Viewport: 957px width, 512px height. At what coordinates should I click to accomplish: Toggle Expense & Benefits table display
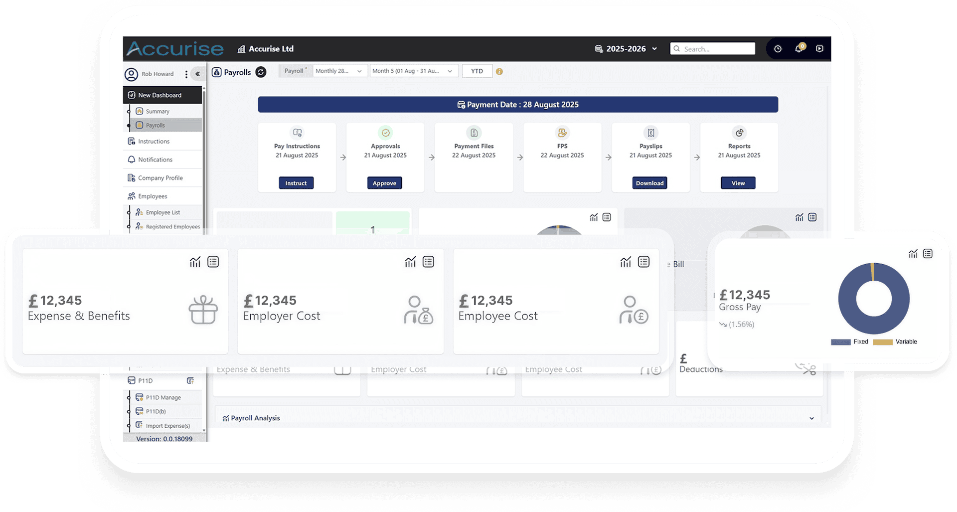[213, 261]
